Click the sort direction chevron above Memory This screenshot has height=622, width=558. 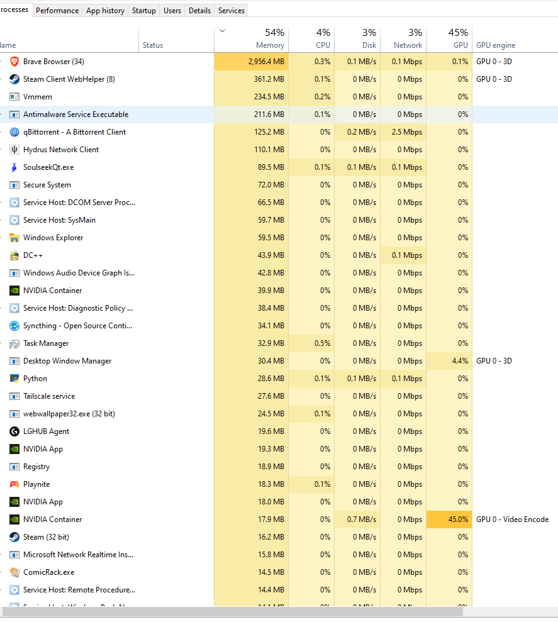coord(223,31)
